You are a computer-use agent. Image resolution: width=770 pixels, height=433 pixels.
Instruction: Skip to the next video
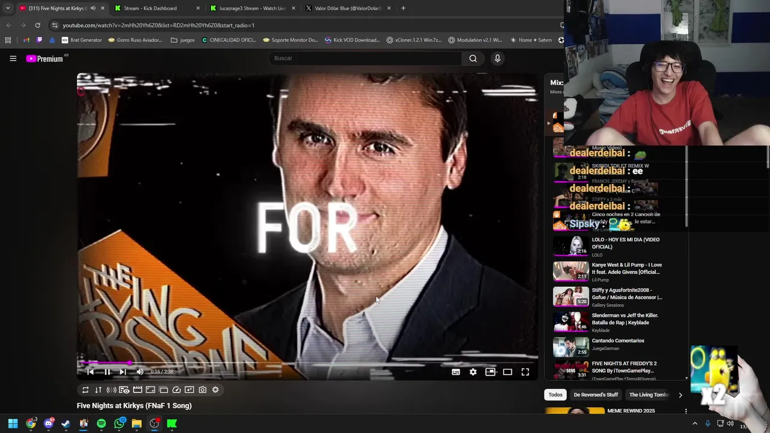pyautogui.click(x=123, y=372)
